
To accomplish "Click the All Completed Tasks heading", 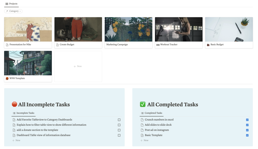I will [x=173, y=104].
